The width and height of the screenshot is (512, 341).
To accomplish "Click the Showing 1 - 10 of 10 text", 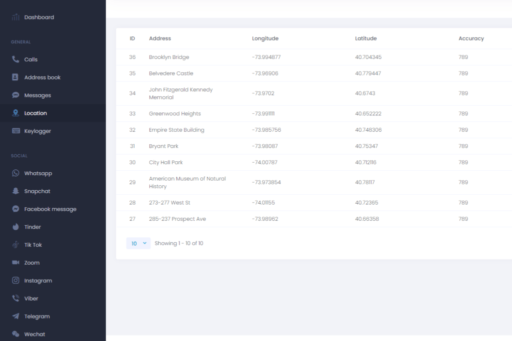I will click(x=178, y=243).
